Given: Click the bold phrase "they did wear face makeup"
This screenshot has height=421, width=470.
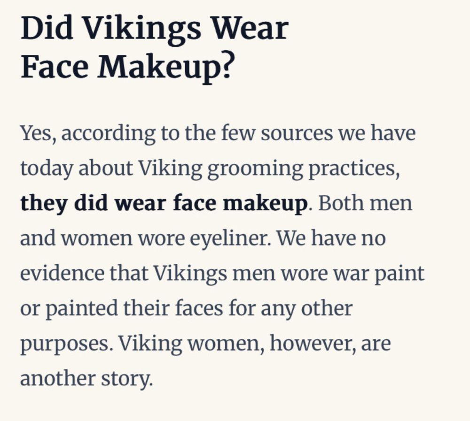Looking at the screenshot, I should pos(164,203).
